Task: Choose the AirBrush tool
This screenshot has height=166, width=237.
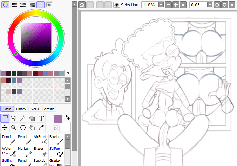Action: tap(41, 140)
